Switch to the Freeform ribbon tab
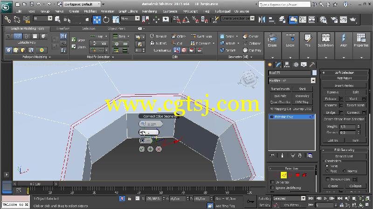The height and width of the screenshot is (209, 373). 63,28
